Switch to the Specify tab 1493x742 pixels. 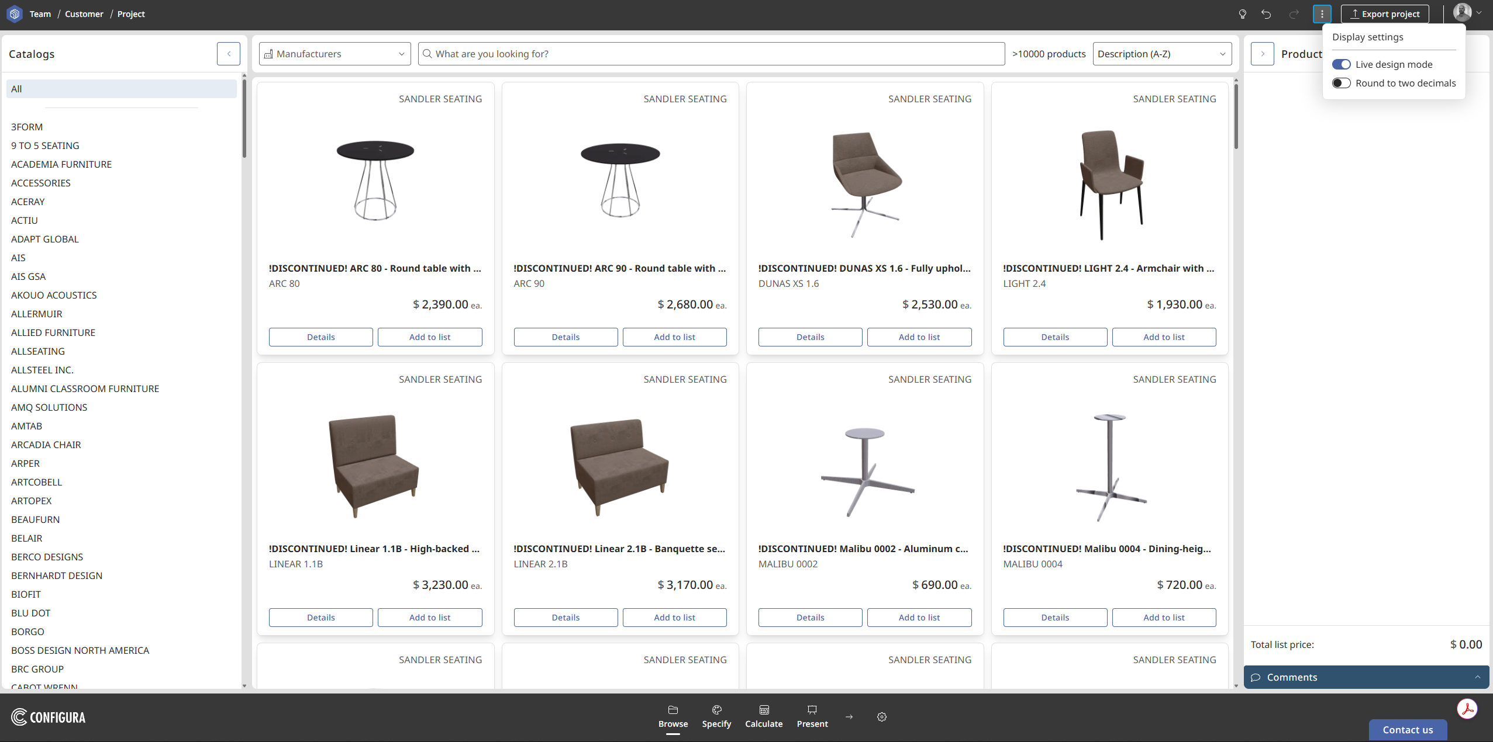pyautogui.click(x=716, y=717)
